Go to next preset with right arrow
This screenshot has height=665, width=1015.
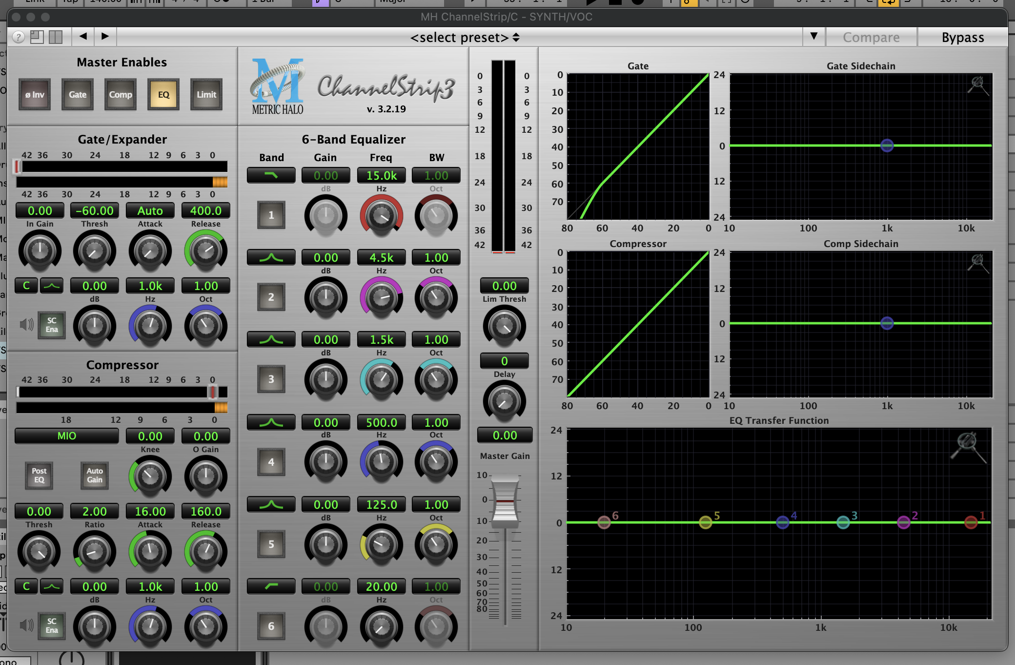pyautogui.click(x=105, y=36)
